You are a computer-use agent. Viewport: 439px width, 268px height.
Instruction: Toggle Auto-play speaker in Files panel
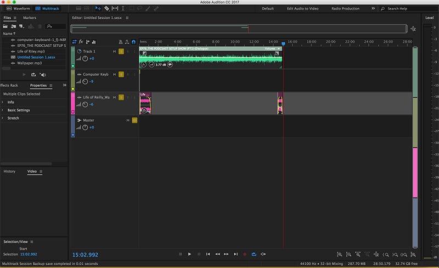(43, 75)
